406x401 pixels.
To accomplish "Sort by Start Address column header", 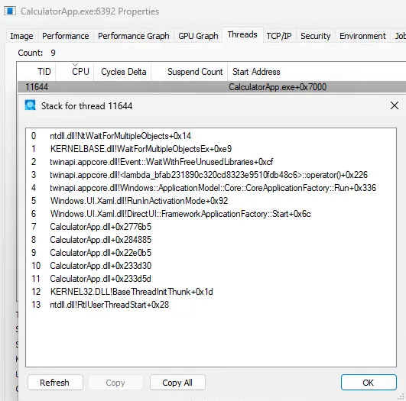I will click(x=317, y=72).
